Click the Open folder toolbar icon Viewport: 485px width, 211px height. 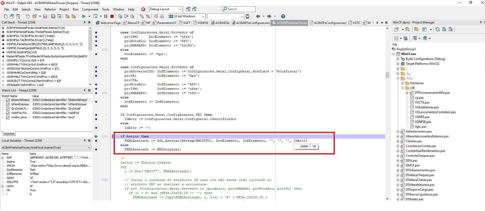tap(35, 16)
